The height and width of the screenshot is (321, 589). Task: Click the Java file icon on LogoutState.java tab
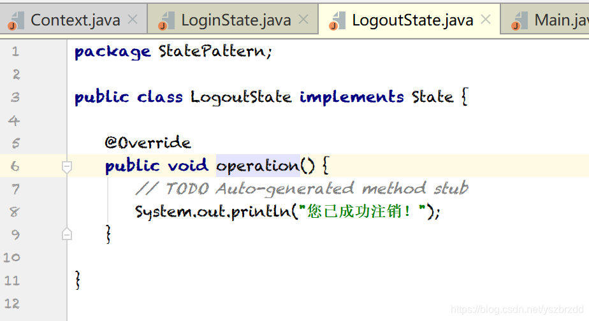point(337,20)
